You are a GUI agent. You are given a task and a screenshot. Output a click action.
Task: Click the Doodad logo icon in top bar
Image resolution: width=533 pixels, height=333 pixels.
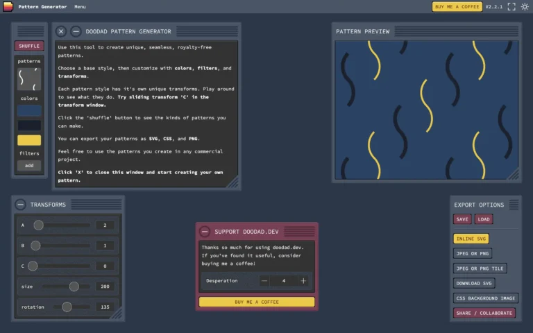coord(8,6)
